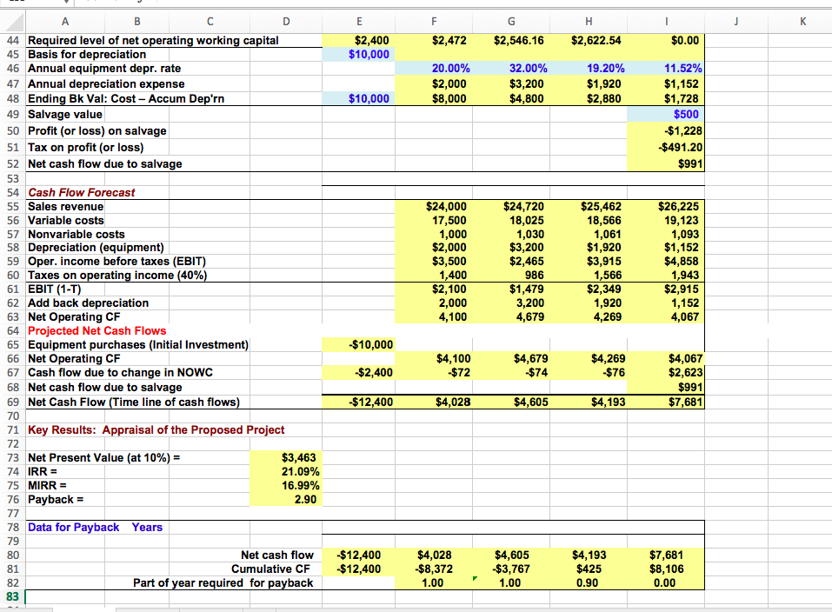Select the IRR cell showing 21.09%
Screen dimensions: 832x612
click(285, 471)
